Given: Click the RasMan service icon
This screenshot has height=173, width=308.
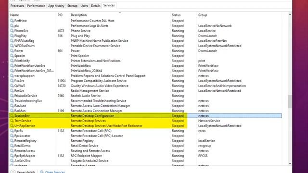Looking at the screenshot, I should (12, 111).
